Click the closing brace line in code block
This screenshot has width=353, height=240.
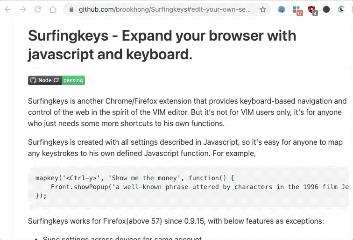click(41, 196)
